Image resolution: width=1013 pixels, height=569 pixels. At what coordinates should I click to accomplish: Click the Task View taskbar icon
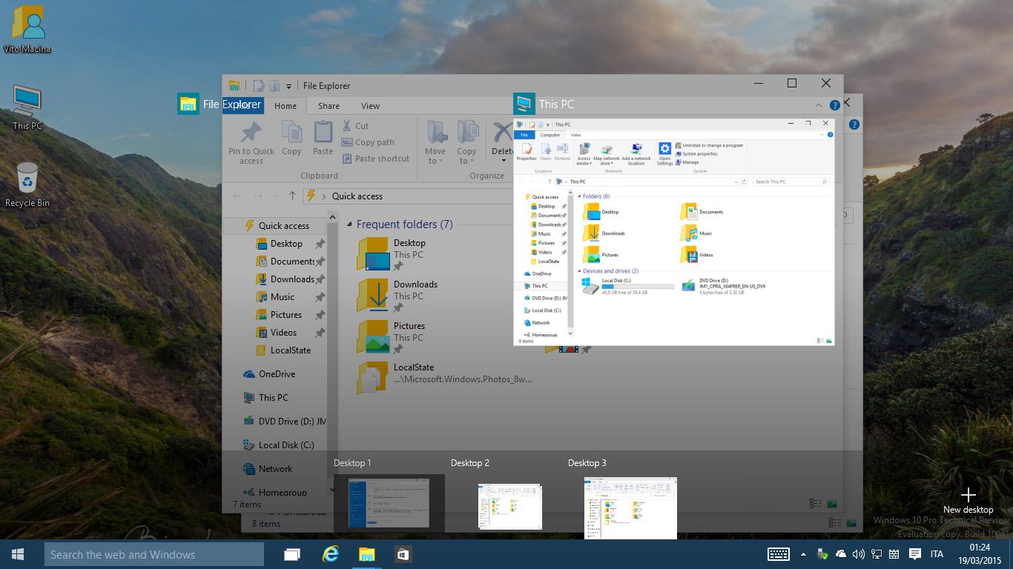coord(292,554)
